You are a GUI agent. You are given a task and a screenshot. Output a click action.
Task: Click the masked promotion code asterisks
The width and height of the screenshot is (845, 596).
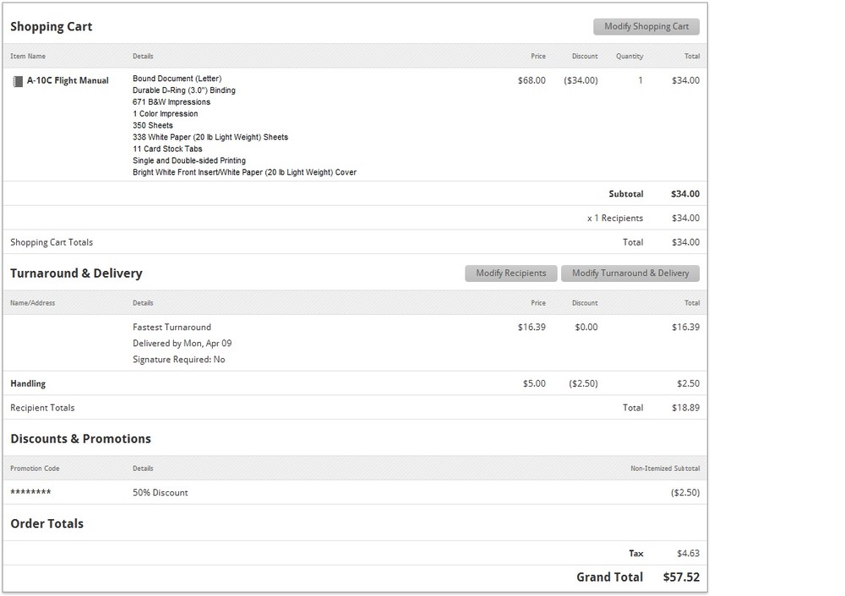[x=30, y=493]
